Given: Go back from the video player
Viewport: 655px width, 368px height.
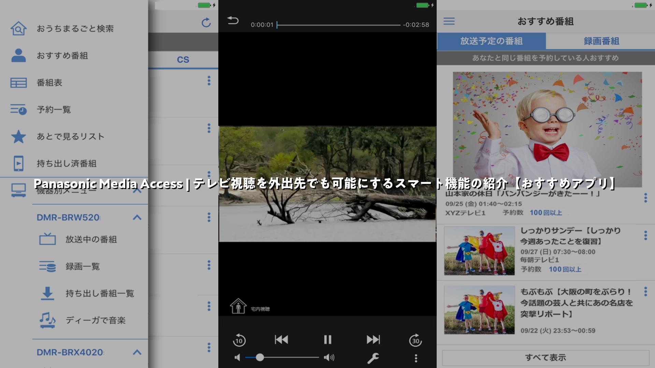Looking at the screenshot, I should [x=233, y=20].
